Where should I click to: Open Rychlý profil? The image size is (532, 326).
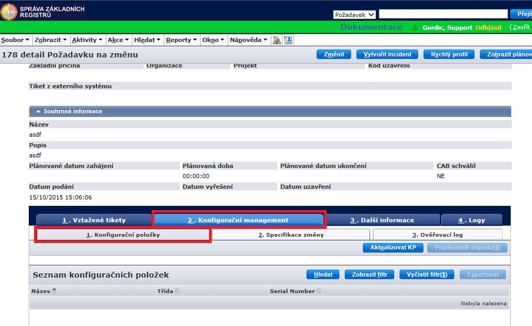[x=449, y=54]
